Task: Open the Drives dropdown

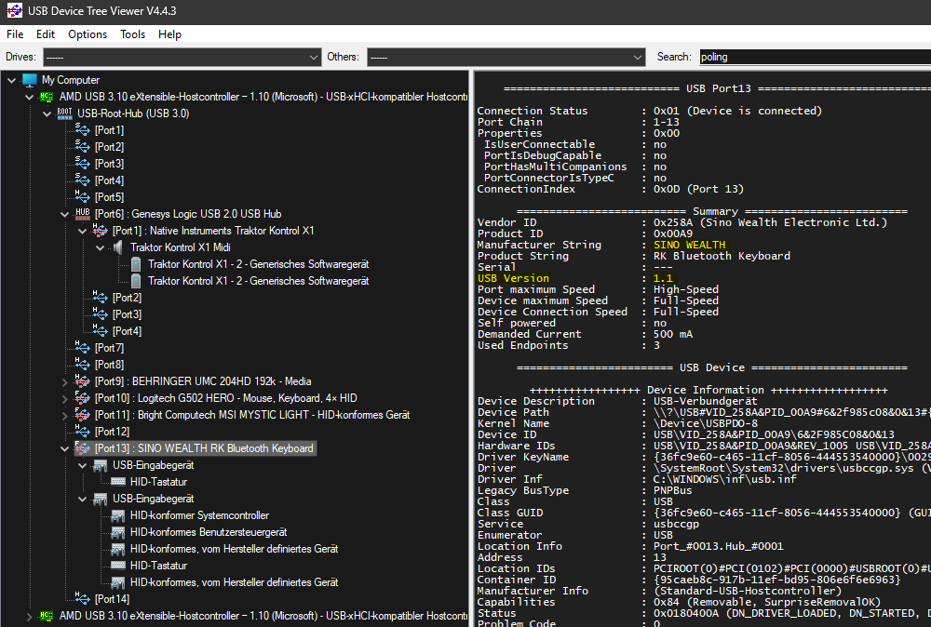Action: click(182, 57)
